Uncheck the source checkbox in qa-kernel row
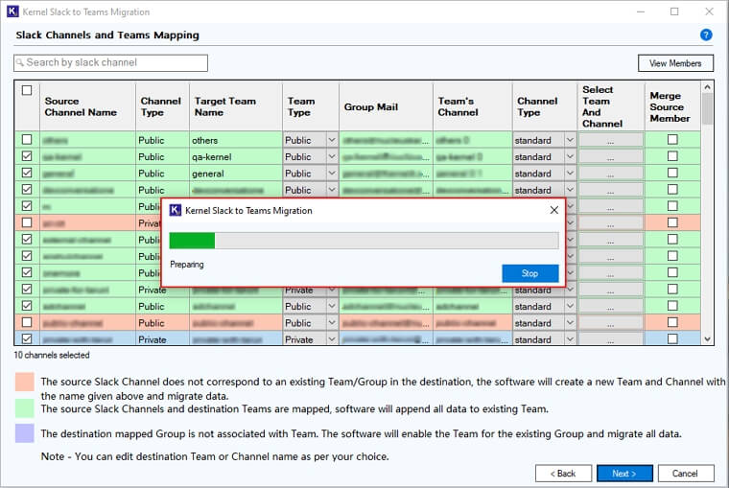Image resolution: width=729 pixels, height=488 pixels. coord(27,156)
